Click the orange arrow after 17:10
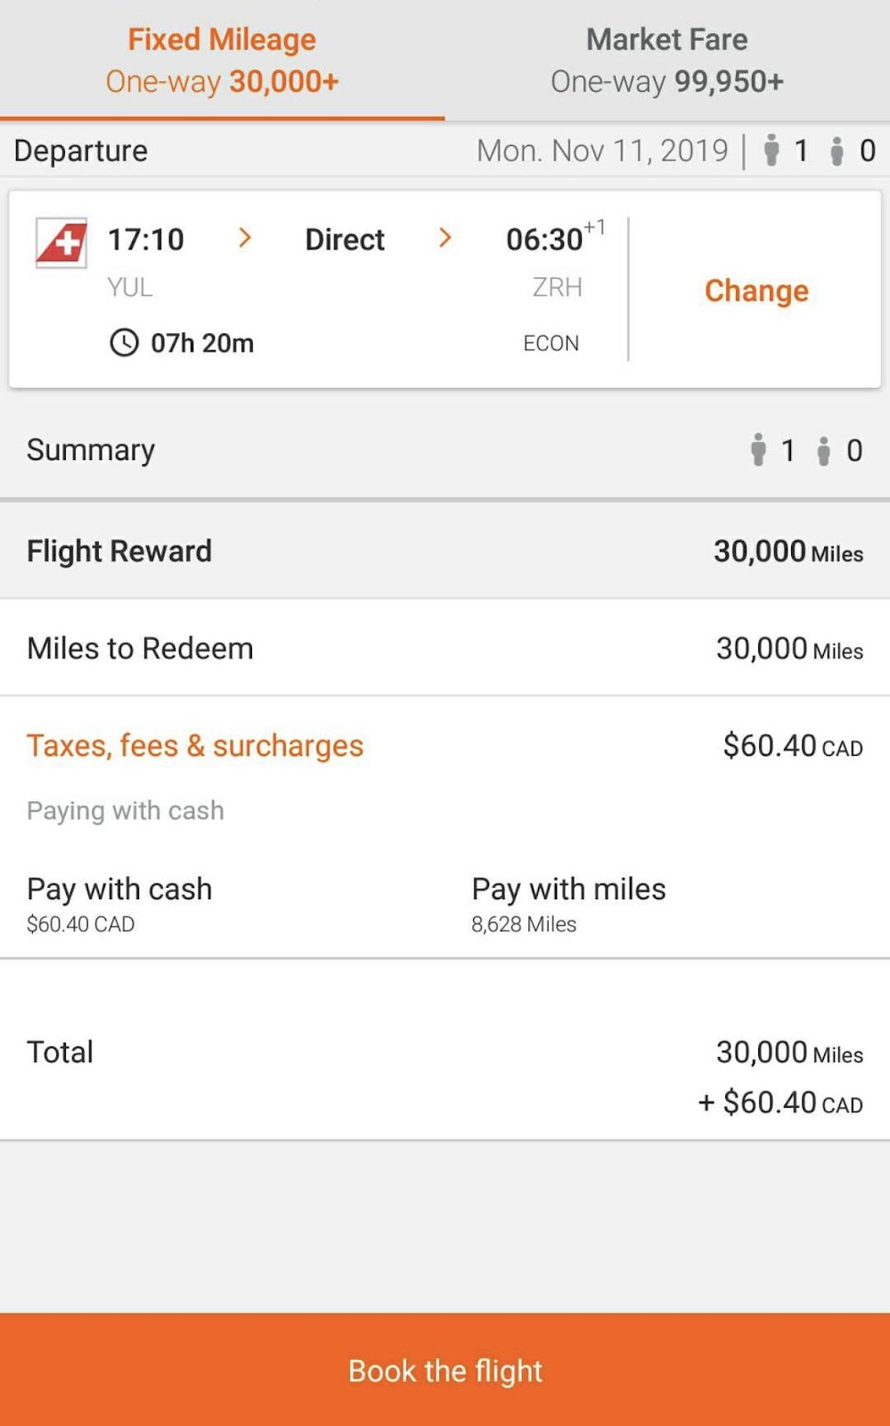890x1426 pixels. (245, 238)
